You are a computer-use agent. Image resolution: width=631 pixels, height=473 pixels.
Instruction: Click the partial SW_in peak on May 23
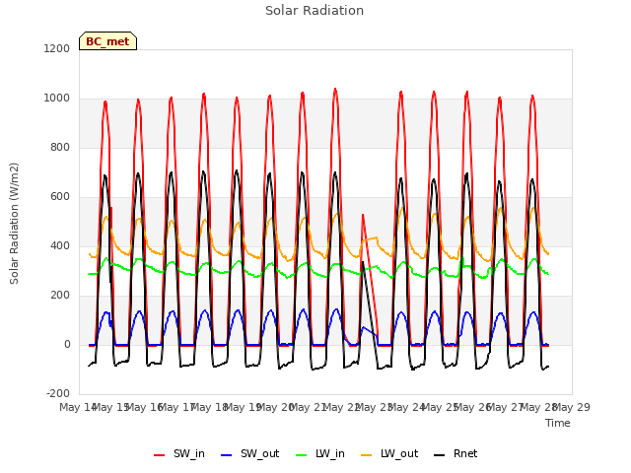pos(363,215)
